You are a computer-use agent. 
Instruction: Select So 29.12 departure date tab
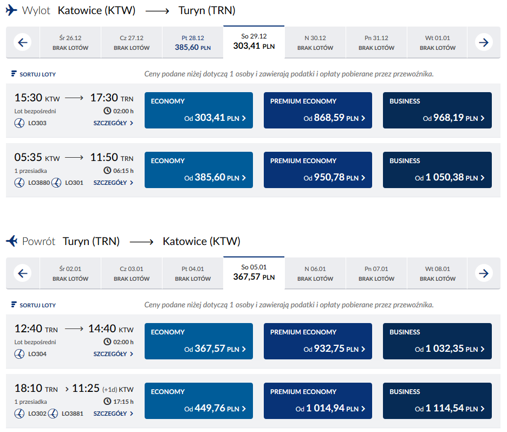pos(254,42)
